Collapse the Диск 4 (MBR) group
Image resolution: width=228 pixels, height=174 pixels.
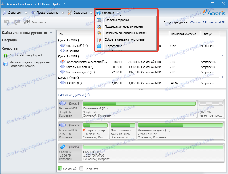(x=223, y=77)
